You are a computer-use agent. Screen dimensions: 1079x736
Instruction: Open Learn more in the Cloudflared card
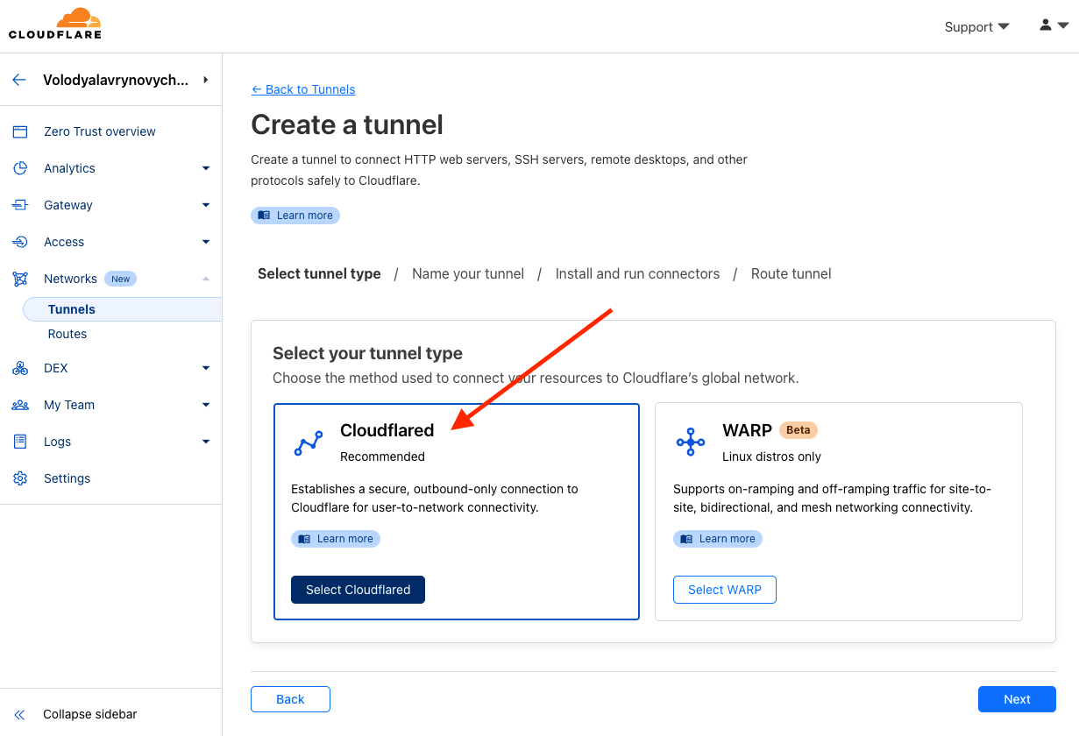click(336, 539)
